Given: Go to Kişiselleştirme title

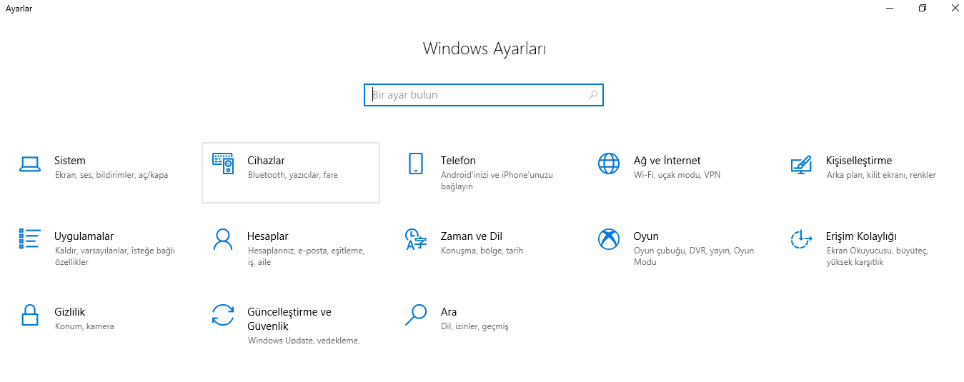Looking at the screenshot, I should 859,161.
